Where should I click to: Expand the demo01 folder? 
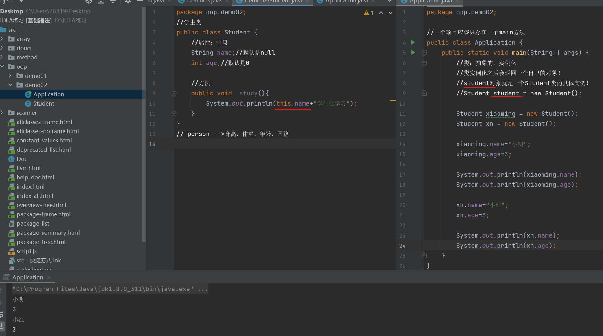tap(10, 76)
